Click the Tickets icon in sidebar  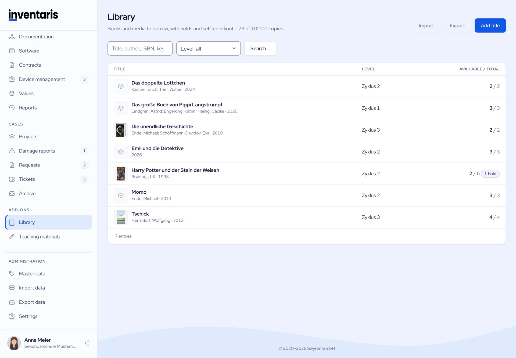(x=12, y=179)
